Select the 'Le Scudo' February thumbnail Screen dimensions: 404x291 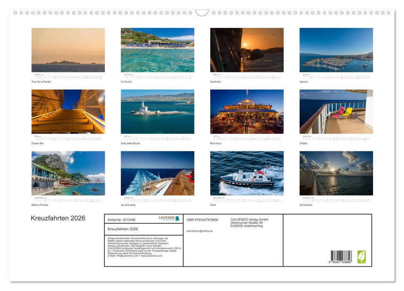click(157, 49)
